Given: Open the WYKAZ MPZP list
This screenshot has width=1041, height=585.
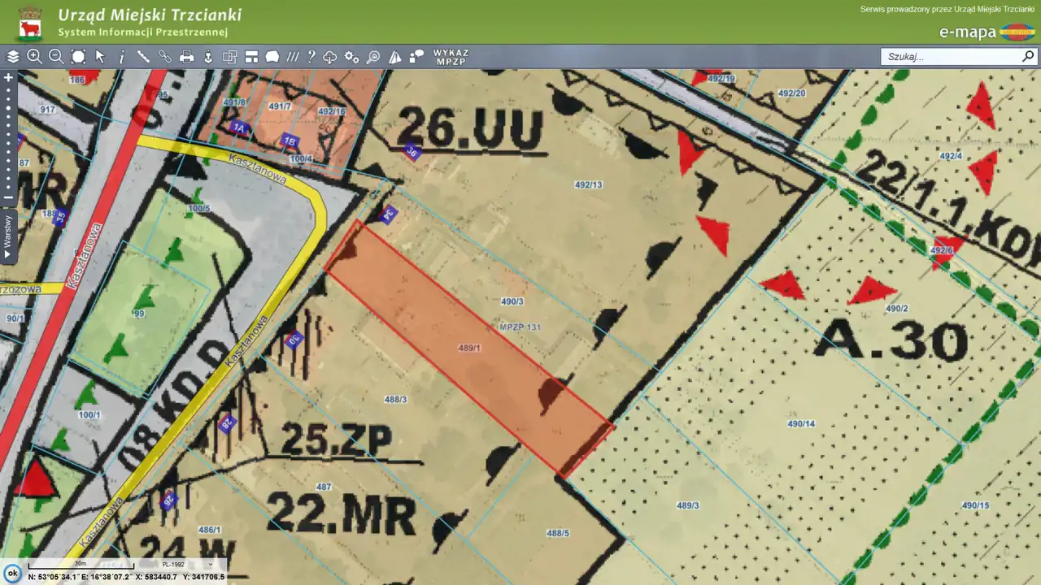Looking at the screenshot, I should (x=451, y=57).
